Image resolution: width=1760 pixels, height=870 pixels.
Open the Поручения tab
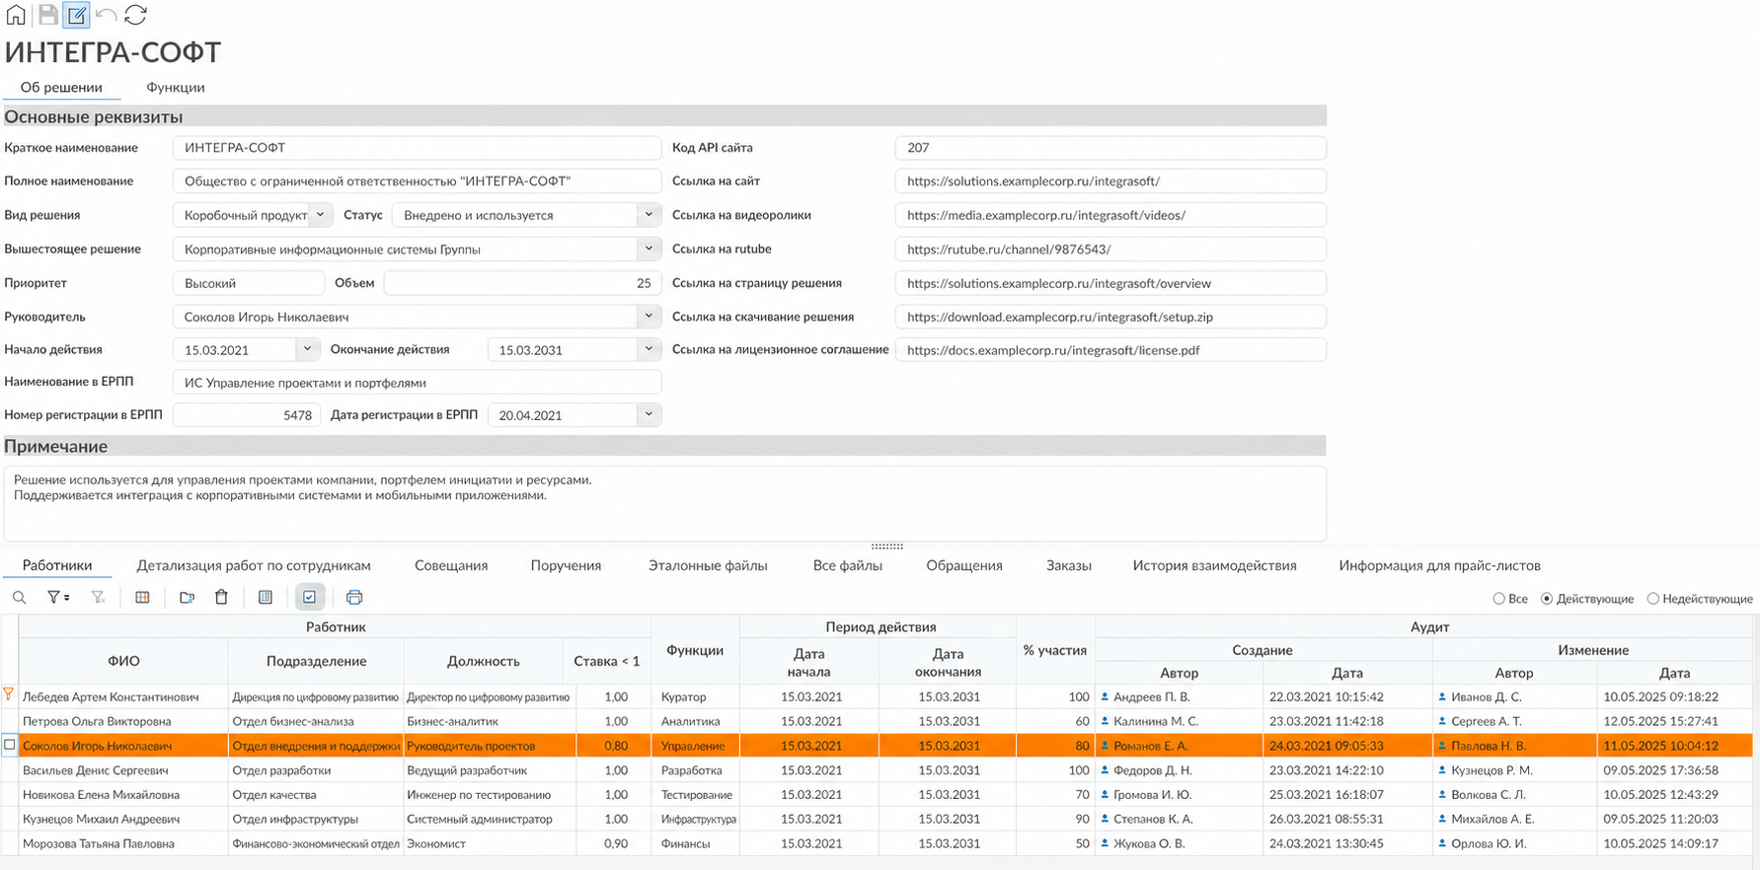click(566, 565)
